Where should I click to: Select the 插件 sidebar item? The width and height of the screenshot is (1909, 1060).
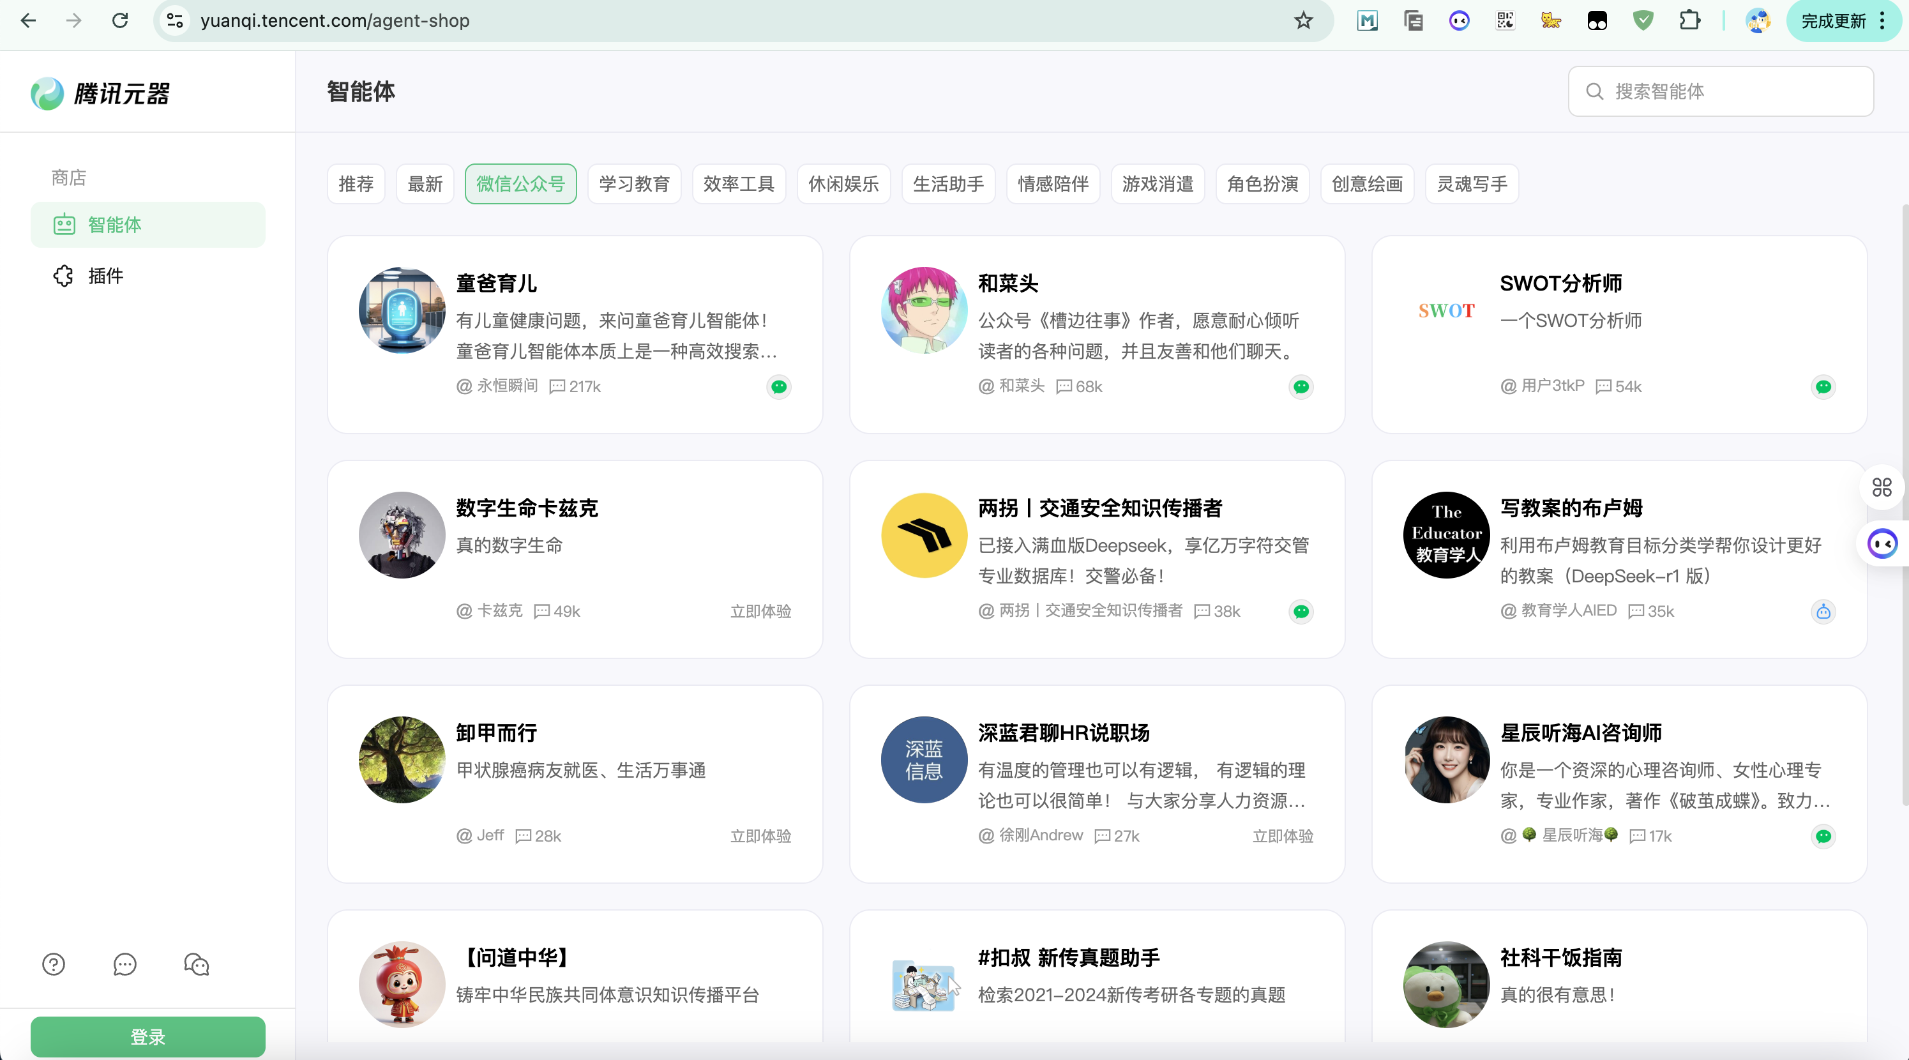105,276
